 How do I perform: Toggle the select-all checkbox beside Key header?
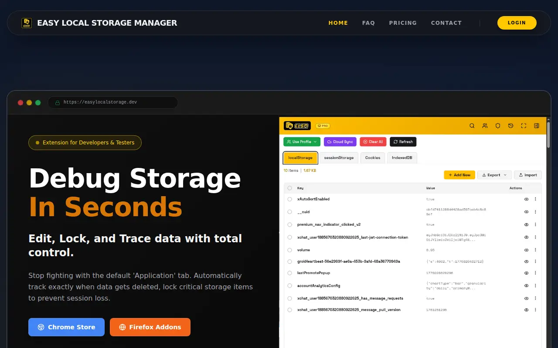click(x=289, y=188)
